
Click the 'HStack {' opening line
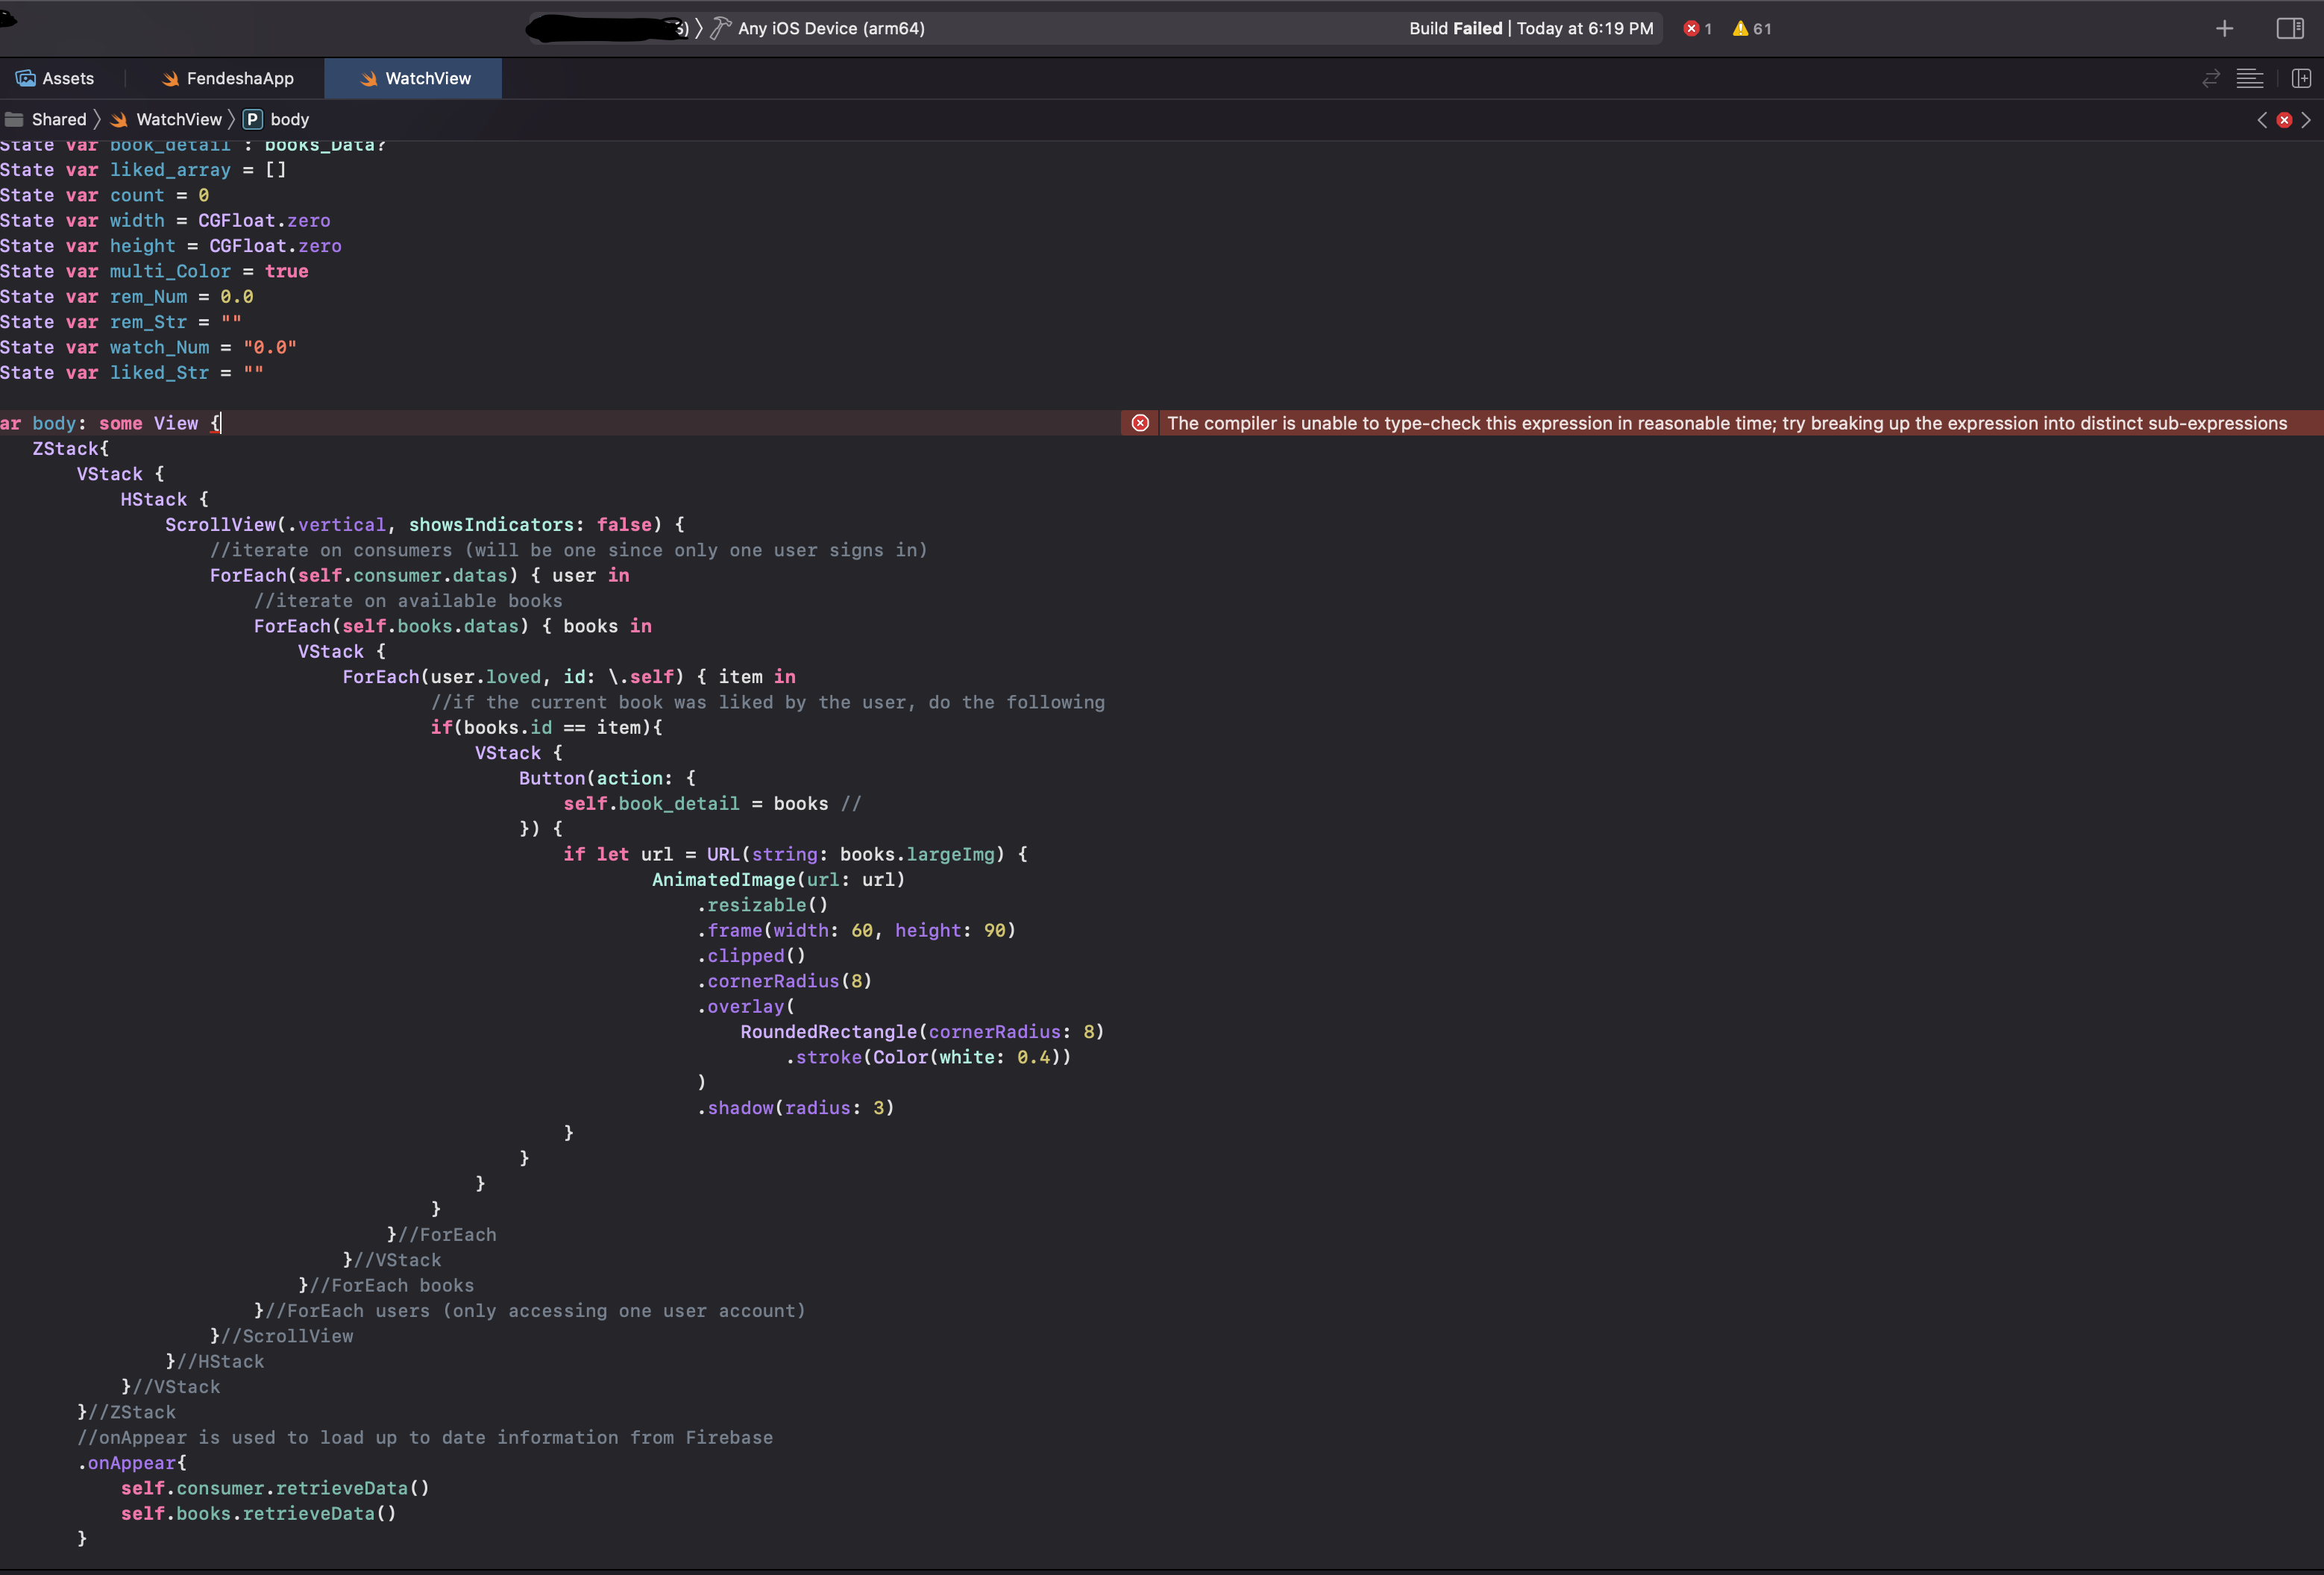(x=165, y=499)
